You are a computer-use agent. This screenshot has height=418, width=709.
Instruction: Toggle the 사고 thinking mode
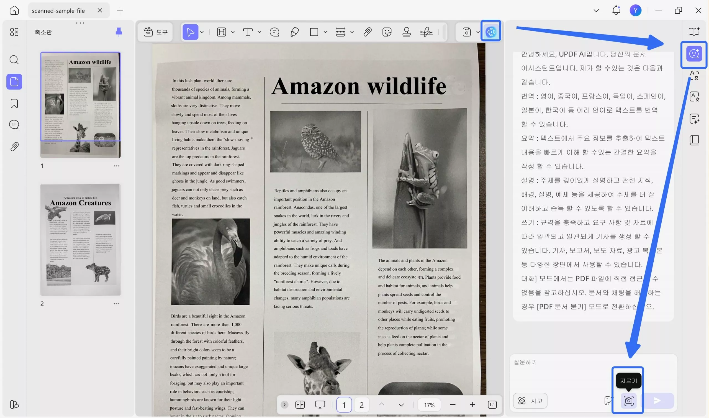(x=530, y=401)
